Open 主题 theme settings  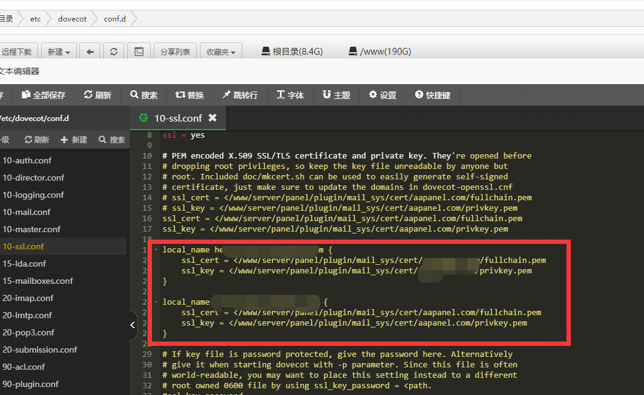click(336, 95)
